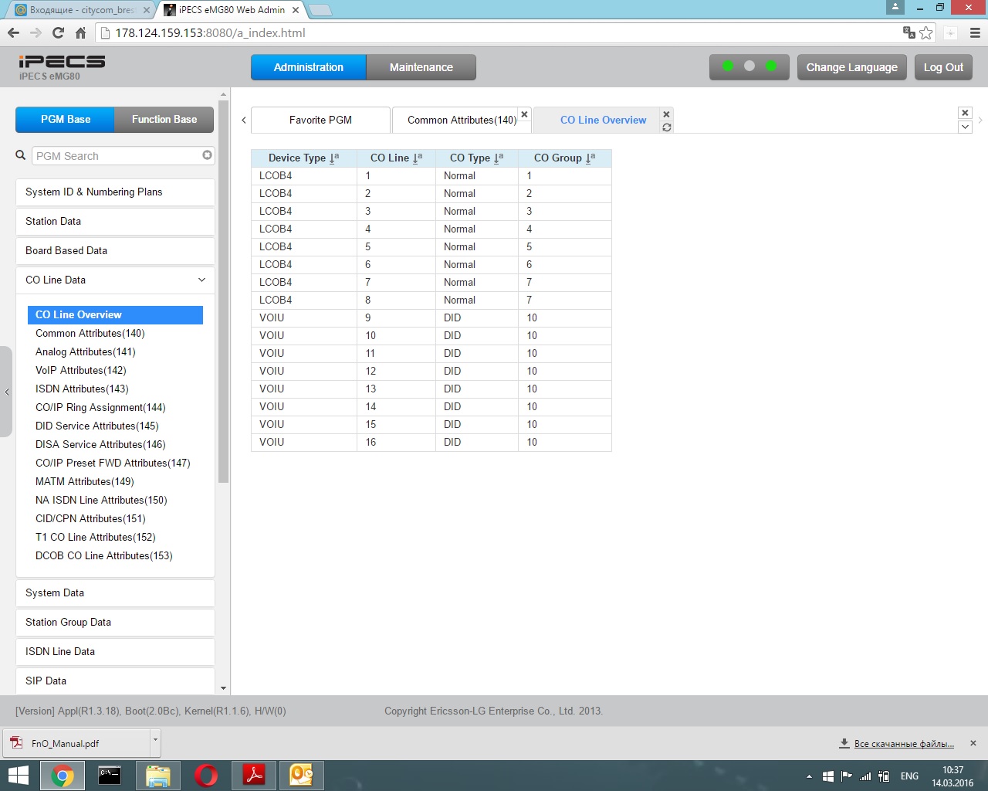Collapse the CO Line Data section
Screen dimensions: 988x791
[x=201, y=280]
